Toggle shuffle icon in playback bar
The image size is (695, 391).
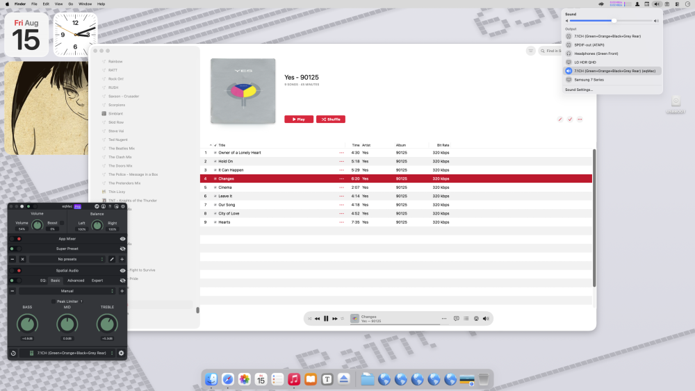[x=309, y=318]
